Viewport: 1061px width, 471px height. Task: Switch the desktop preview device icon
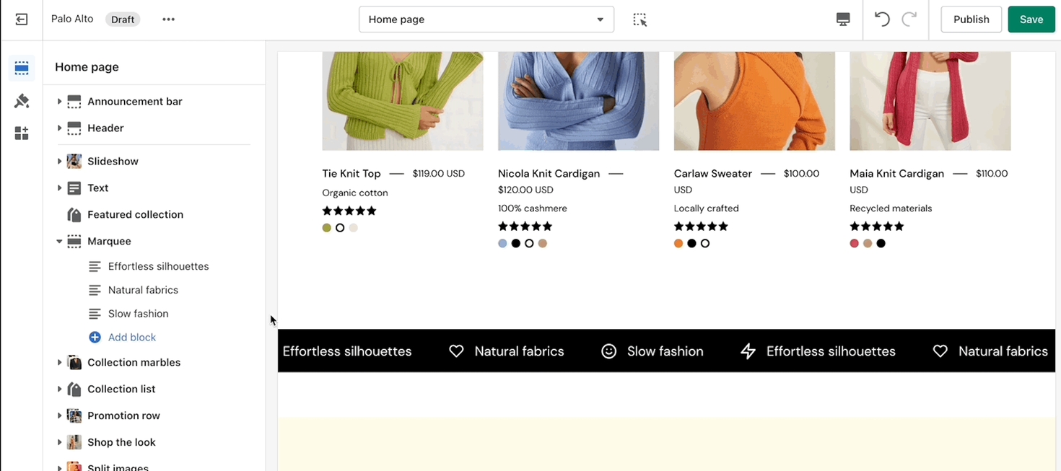843,19
